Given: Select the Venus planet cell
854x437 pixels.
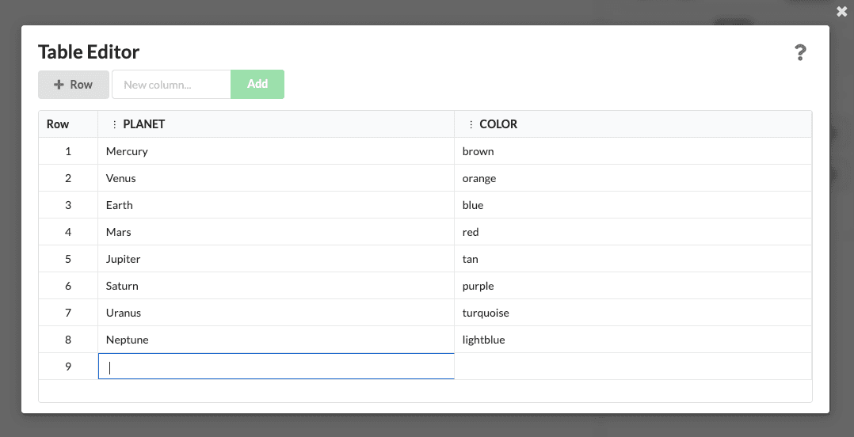Looking at the screenshot, I should pos(276,178).
